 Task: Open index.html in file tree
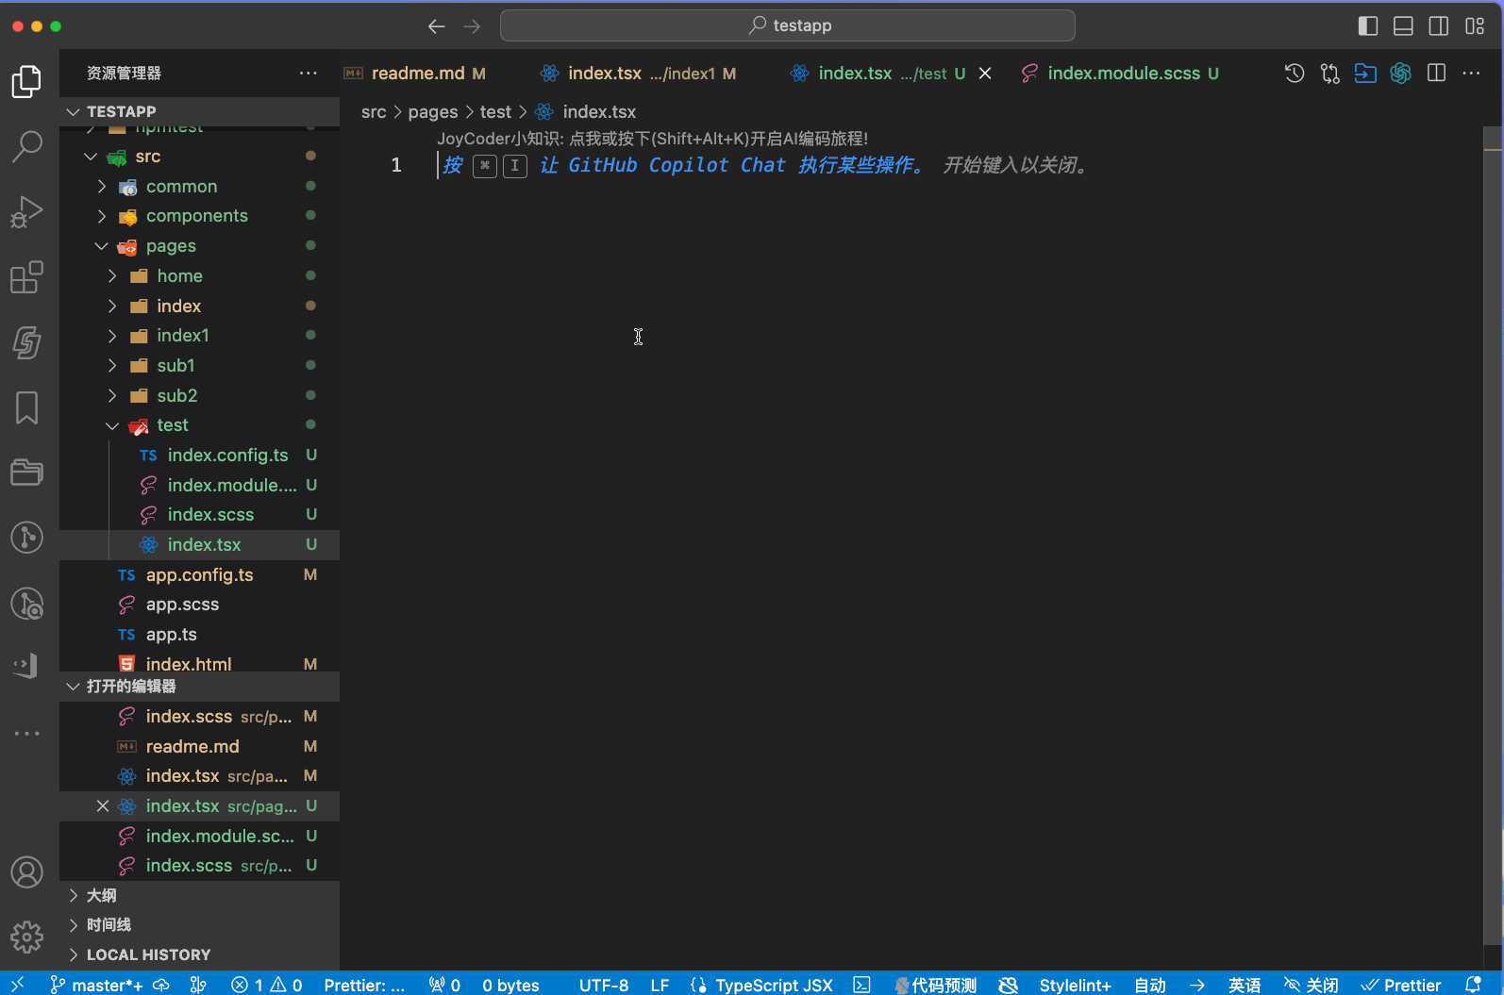point(199,664)
